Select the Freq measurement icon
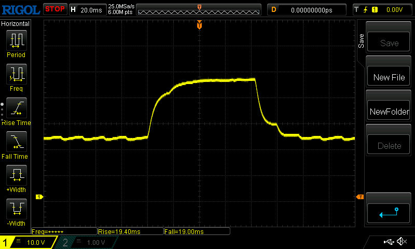 pyautogui.click(x=16, y=74)
